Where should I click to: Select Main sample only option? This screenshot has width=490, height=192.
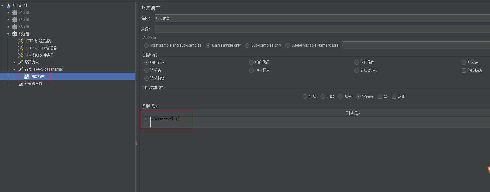[208, 45]
